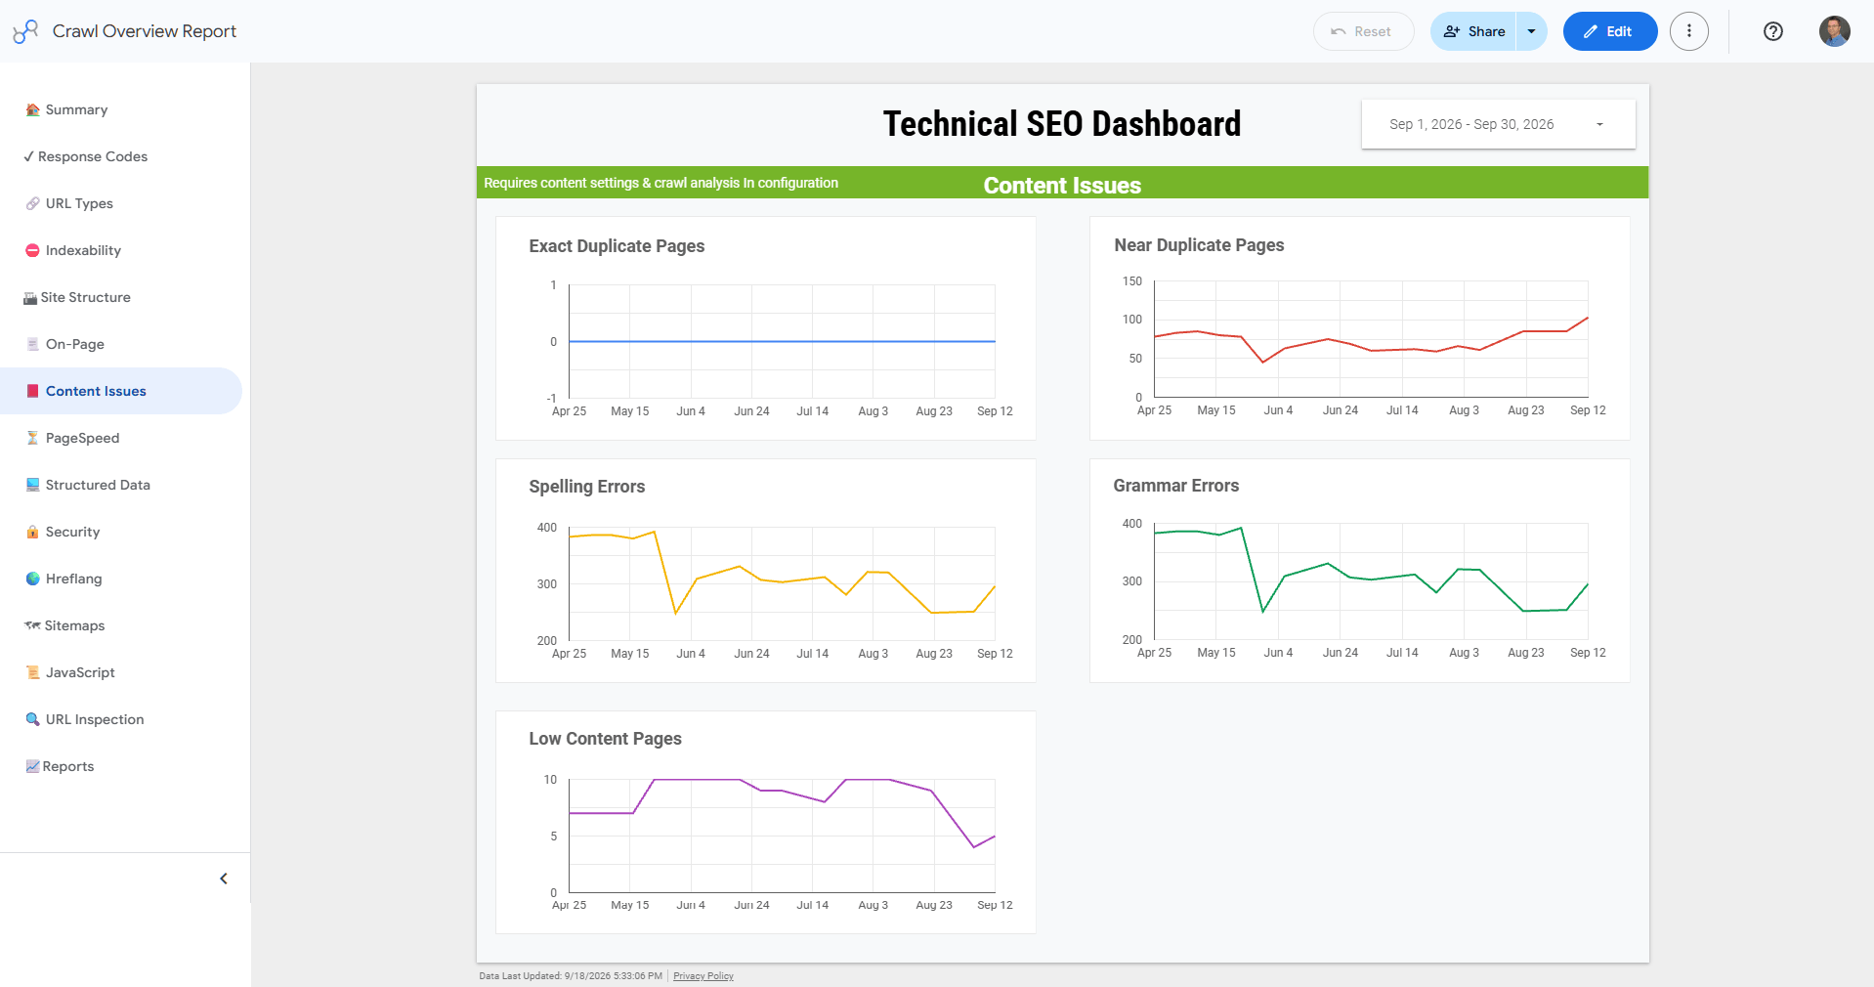Click the PageSpeed hourglass icon
Viewport: 1874px width, 987px height.
pos(32,438)
